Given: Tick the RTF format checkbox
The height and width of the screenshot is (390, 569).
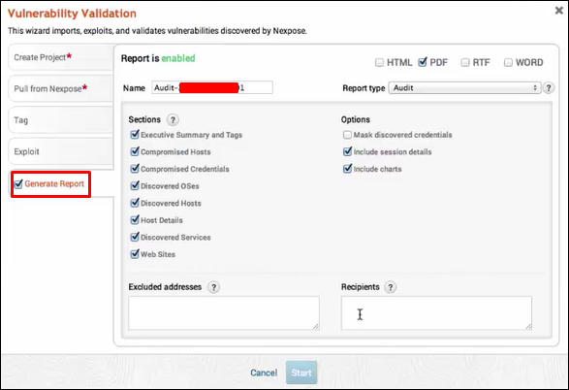Looking at the screenshot, I should point(465,62).
